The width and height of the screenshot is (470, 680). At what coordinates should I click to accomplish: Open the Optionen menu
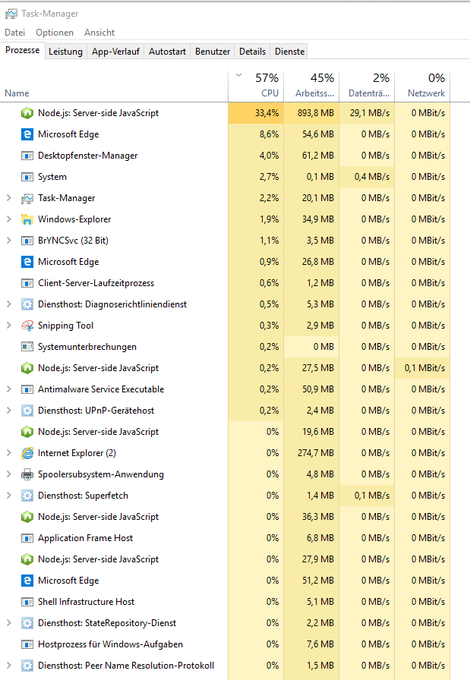point(55,33)
